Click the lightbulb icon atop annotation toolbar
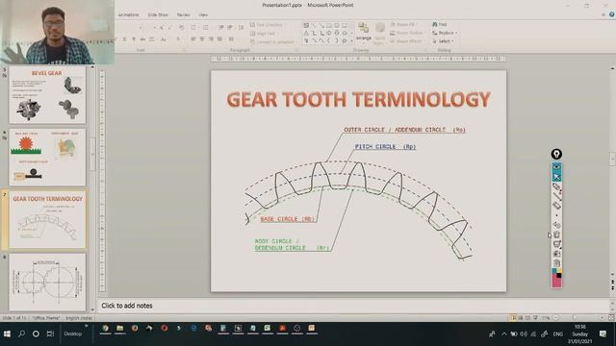The width and height of the screenshot is (616, 346). coord(556,154)
